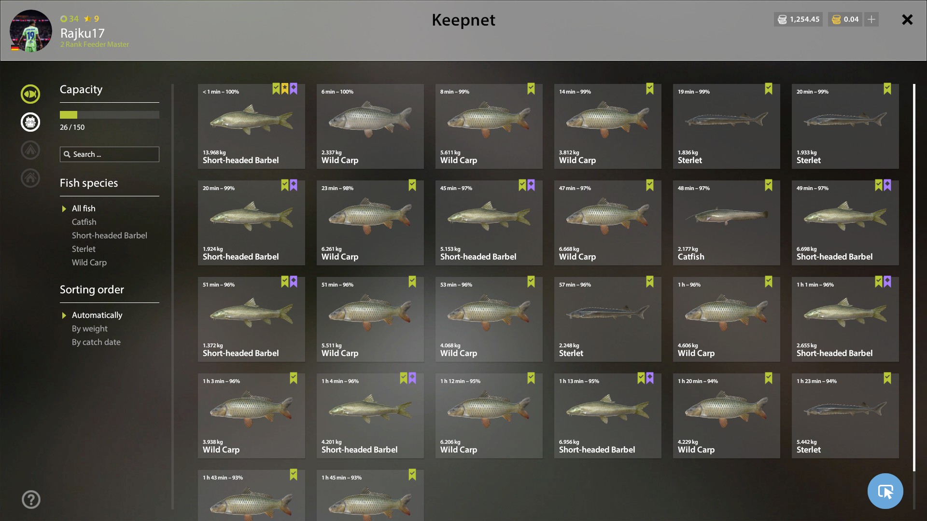Open the help question mark icon
Viewport: 927px width, 521px height.
click(x=31, y=499)
